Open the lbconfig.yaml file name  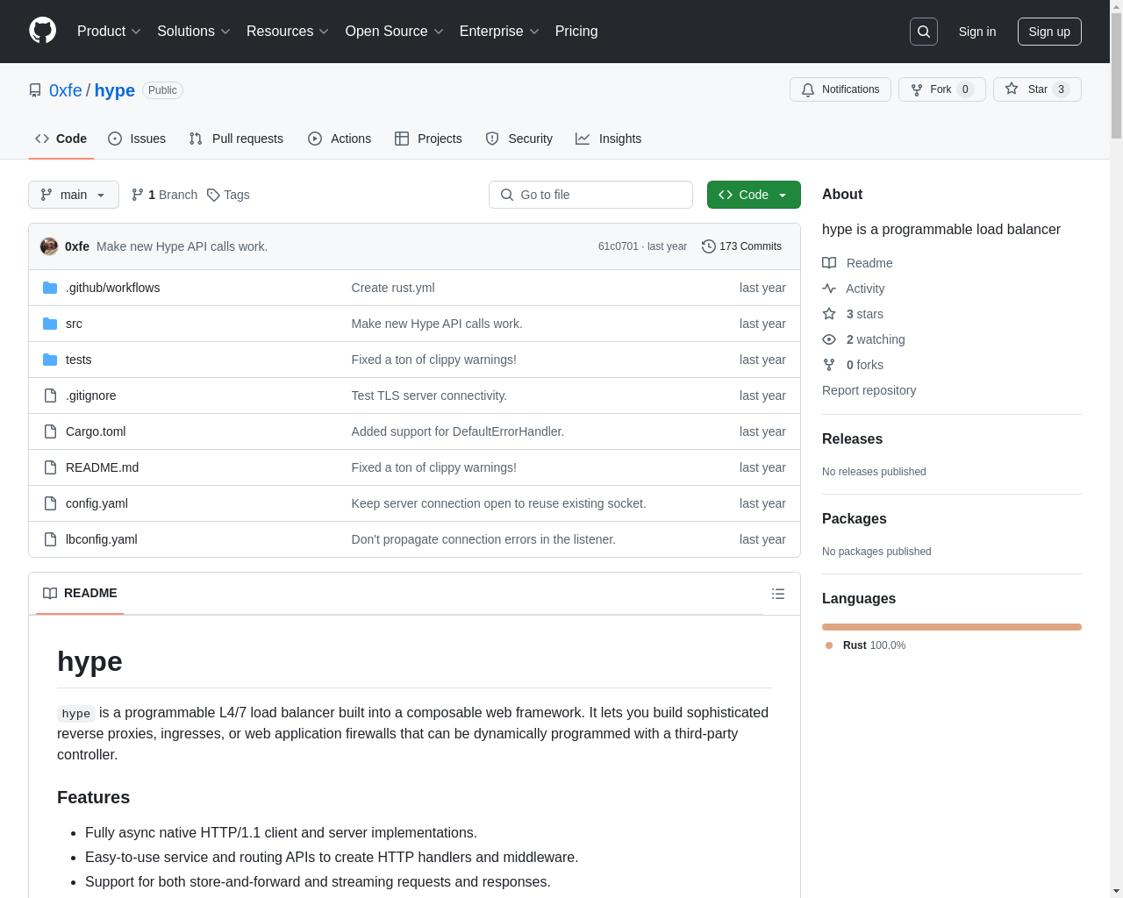tap(102, 539)
